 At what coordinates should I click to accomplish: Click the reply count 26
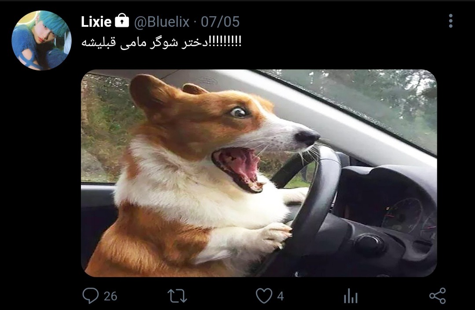(x=110, y=296)
